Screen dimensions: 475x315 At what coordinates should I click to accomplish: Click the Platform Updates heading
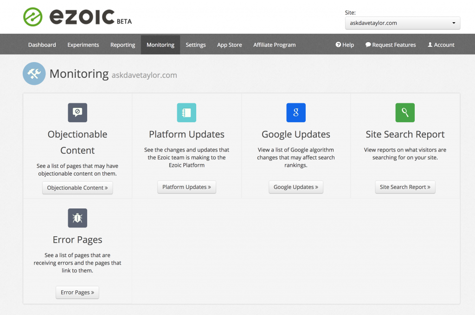[186, 134]
